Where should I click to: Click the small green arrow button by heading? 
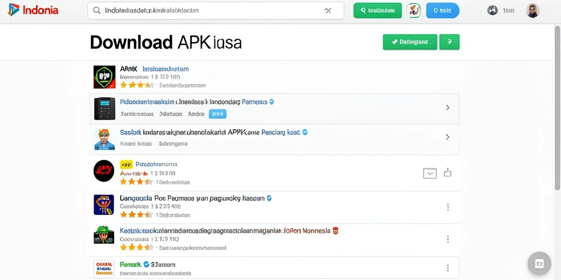click(449, 42)
